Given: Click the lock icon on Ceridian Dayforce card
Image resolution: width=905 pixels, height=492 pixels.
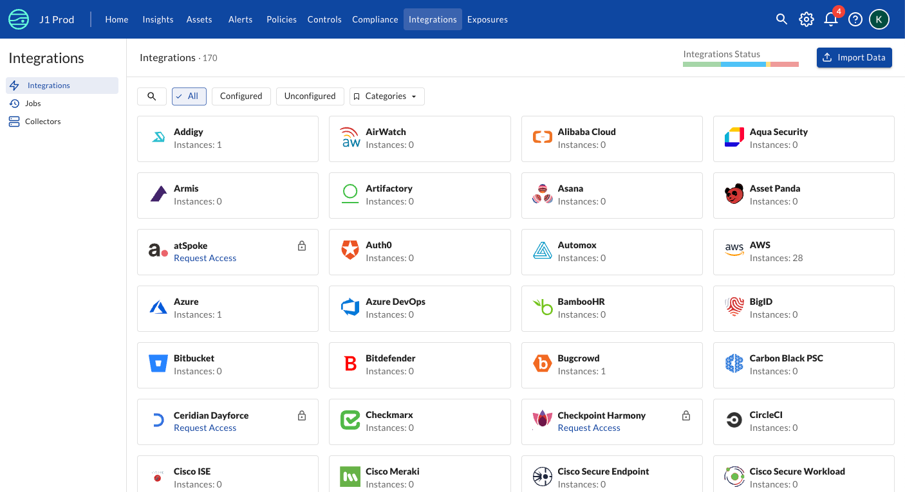Looking at the screenshot, I should click(x=302, y=415).
